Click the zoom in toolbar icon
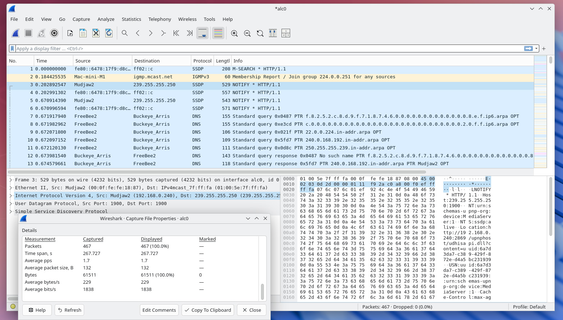563x320 pixels. pos(234,33)
